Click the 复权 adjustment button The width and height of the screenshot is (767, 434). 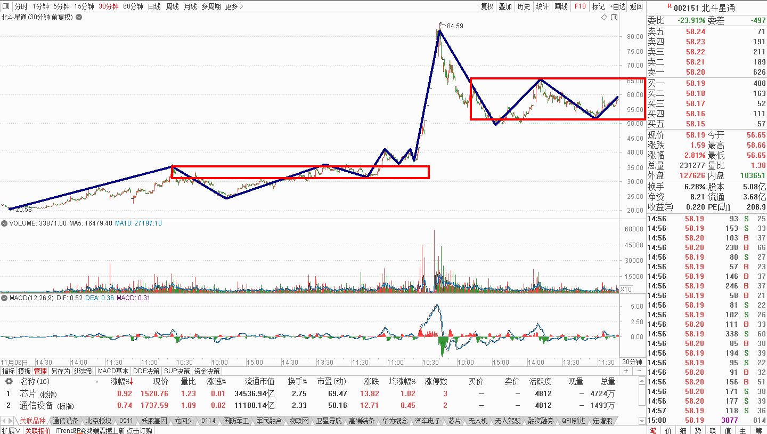(x=487, y=6)
